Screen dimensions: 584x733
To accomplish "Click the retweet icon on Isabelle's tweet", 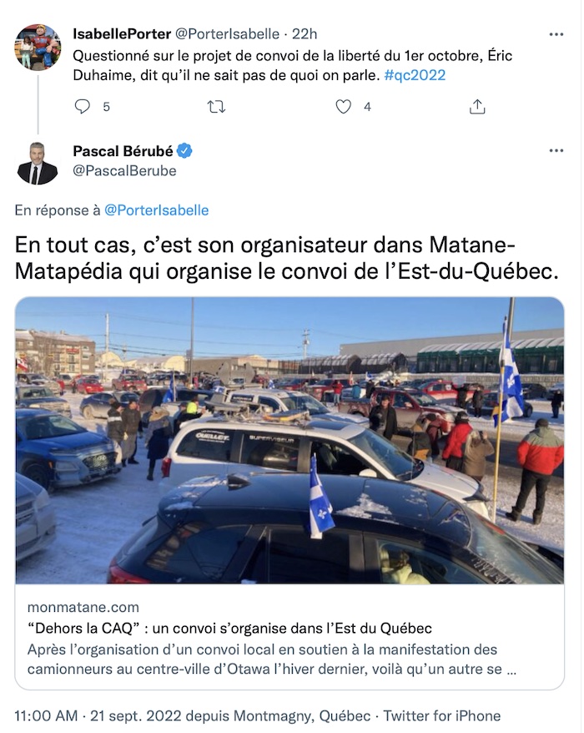I will coord(216,107).
